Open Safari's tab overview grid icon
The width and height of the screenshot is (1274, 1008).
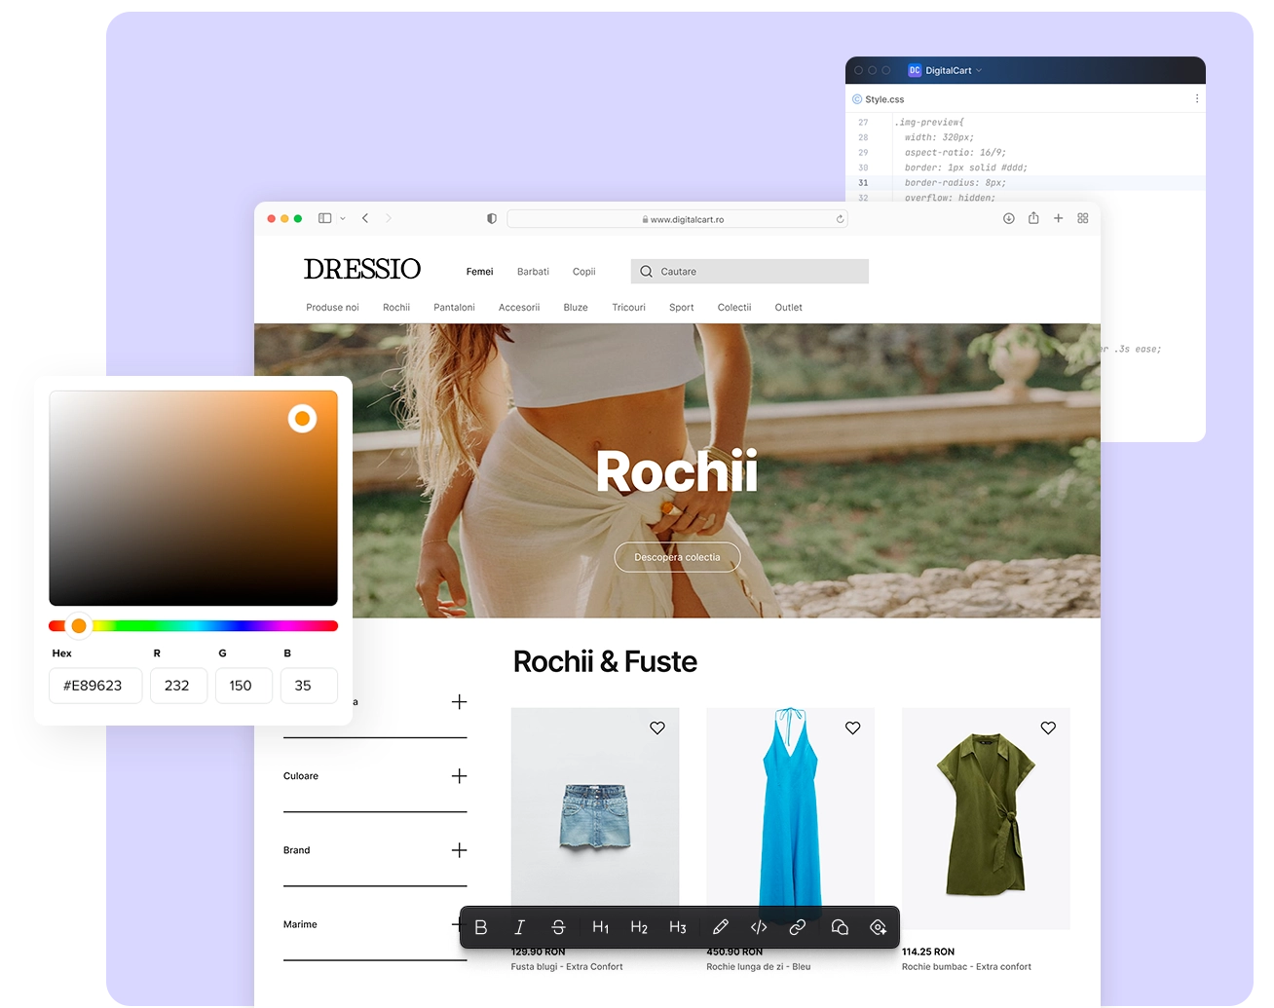(1082, 218)
